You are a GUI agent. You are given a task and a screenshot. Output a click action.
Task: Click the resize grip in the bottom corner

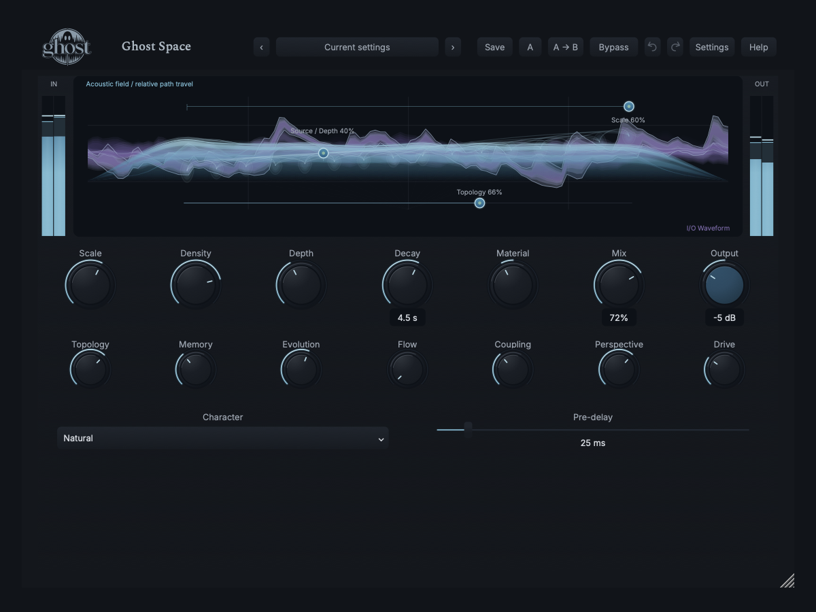(787, 580)
